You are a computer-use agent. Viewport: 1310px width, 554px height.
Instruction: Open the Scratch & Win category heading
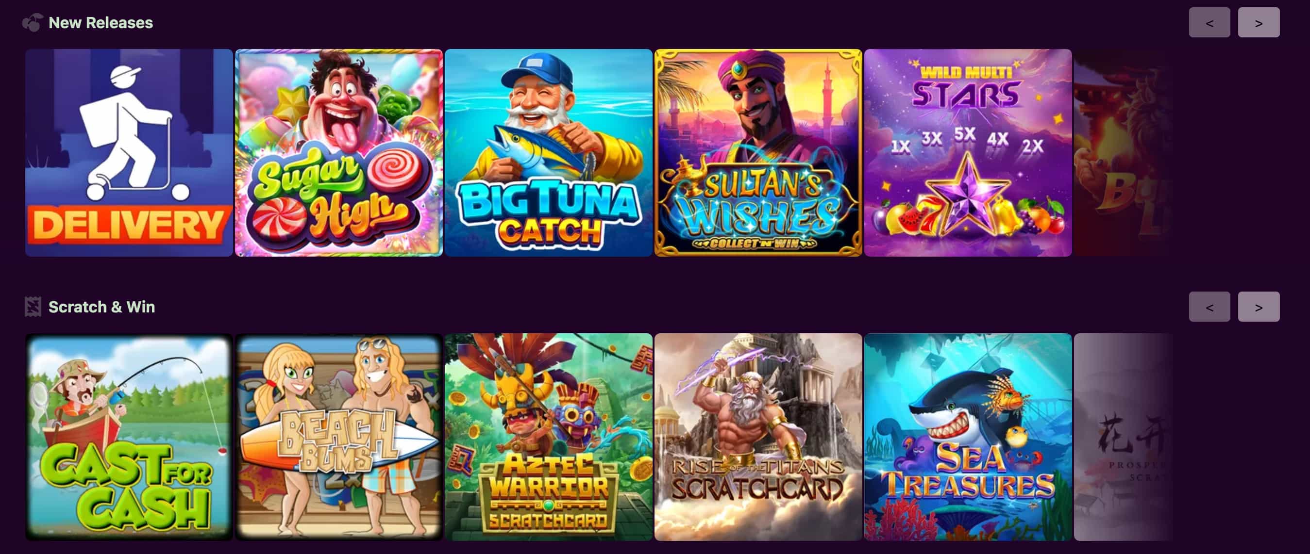[101, 307]
